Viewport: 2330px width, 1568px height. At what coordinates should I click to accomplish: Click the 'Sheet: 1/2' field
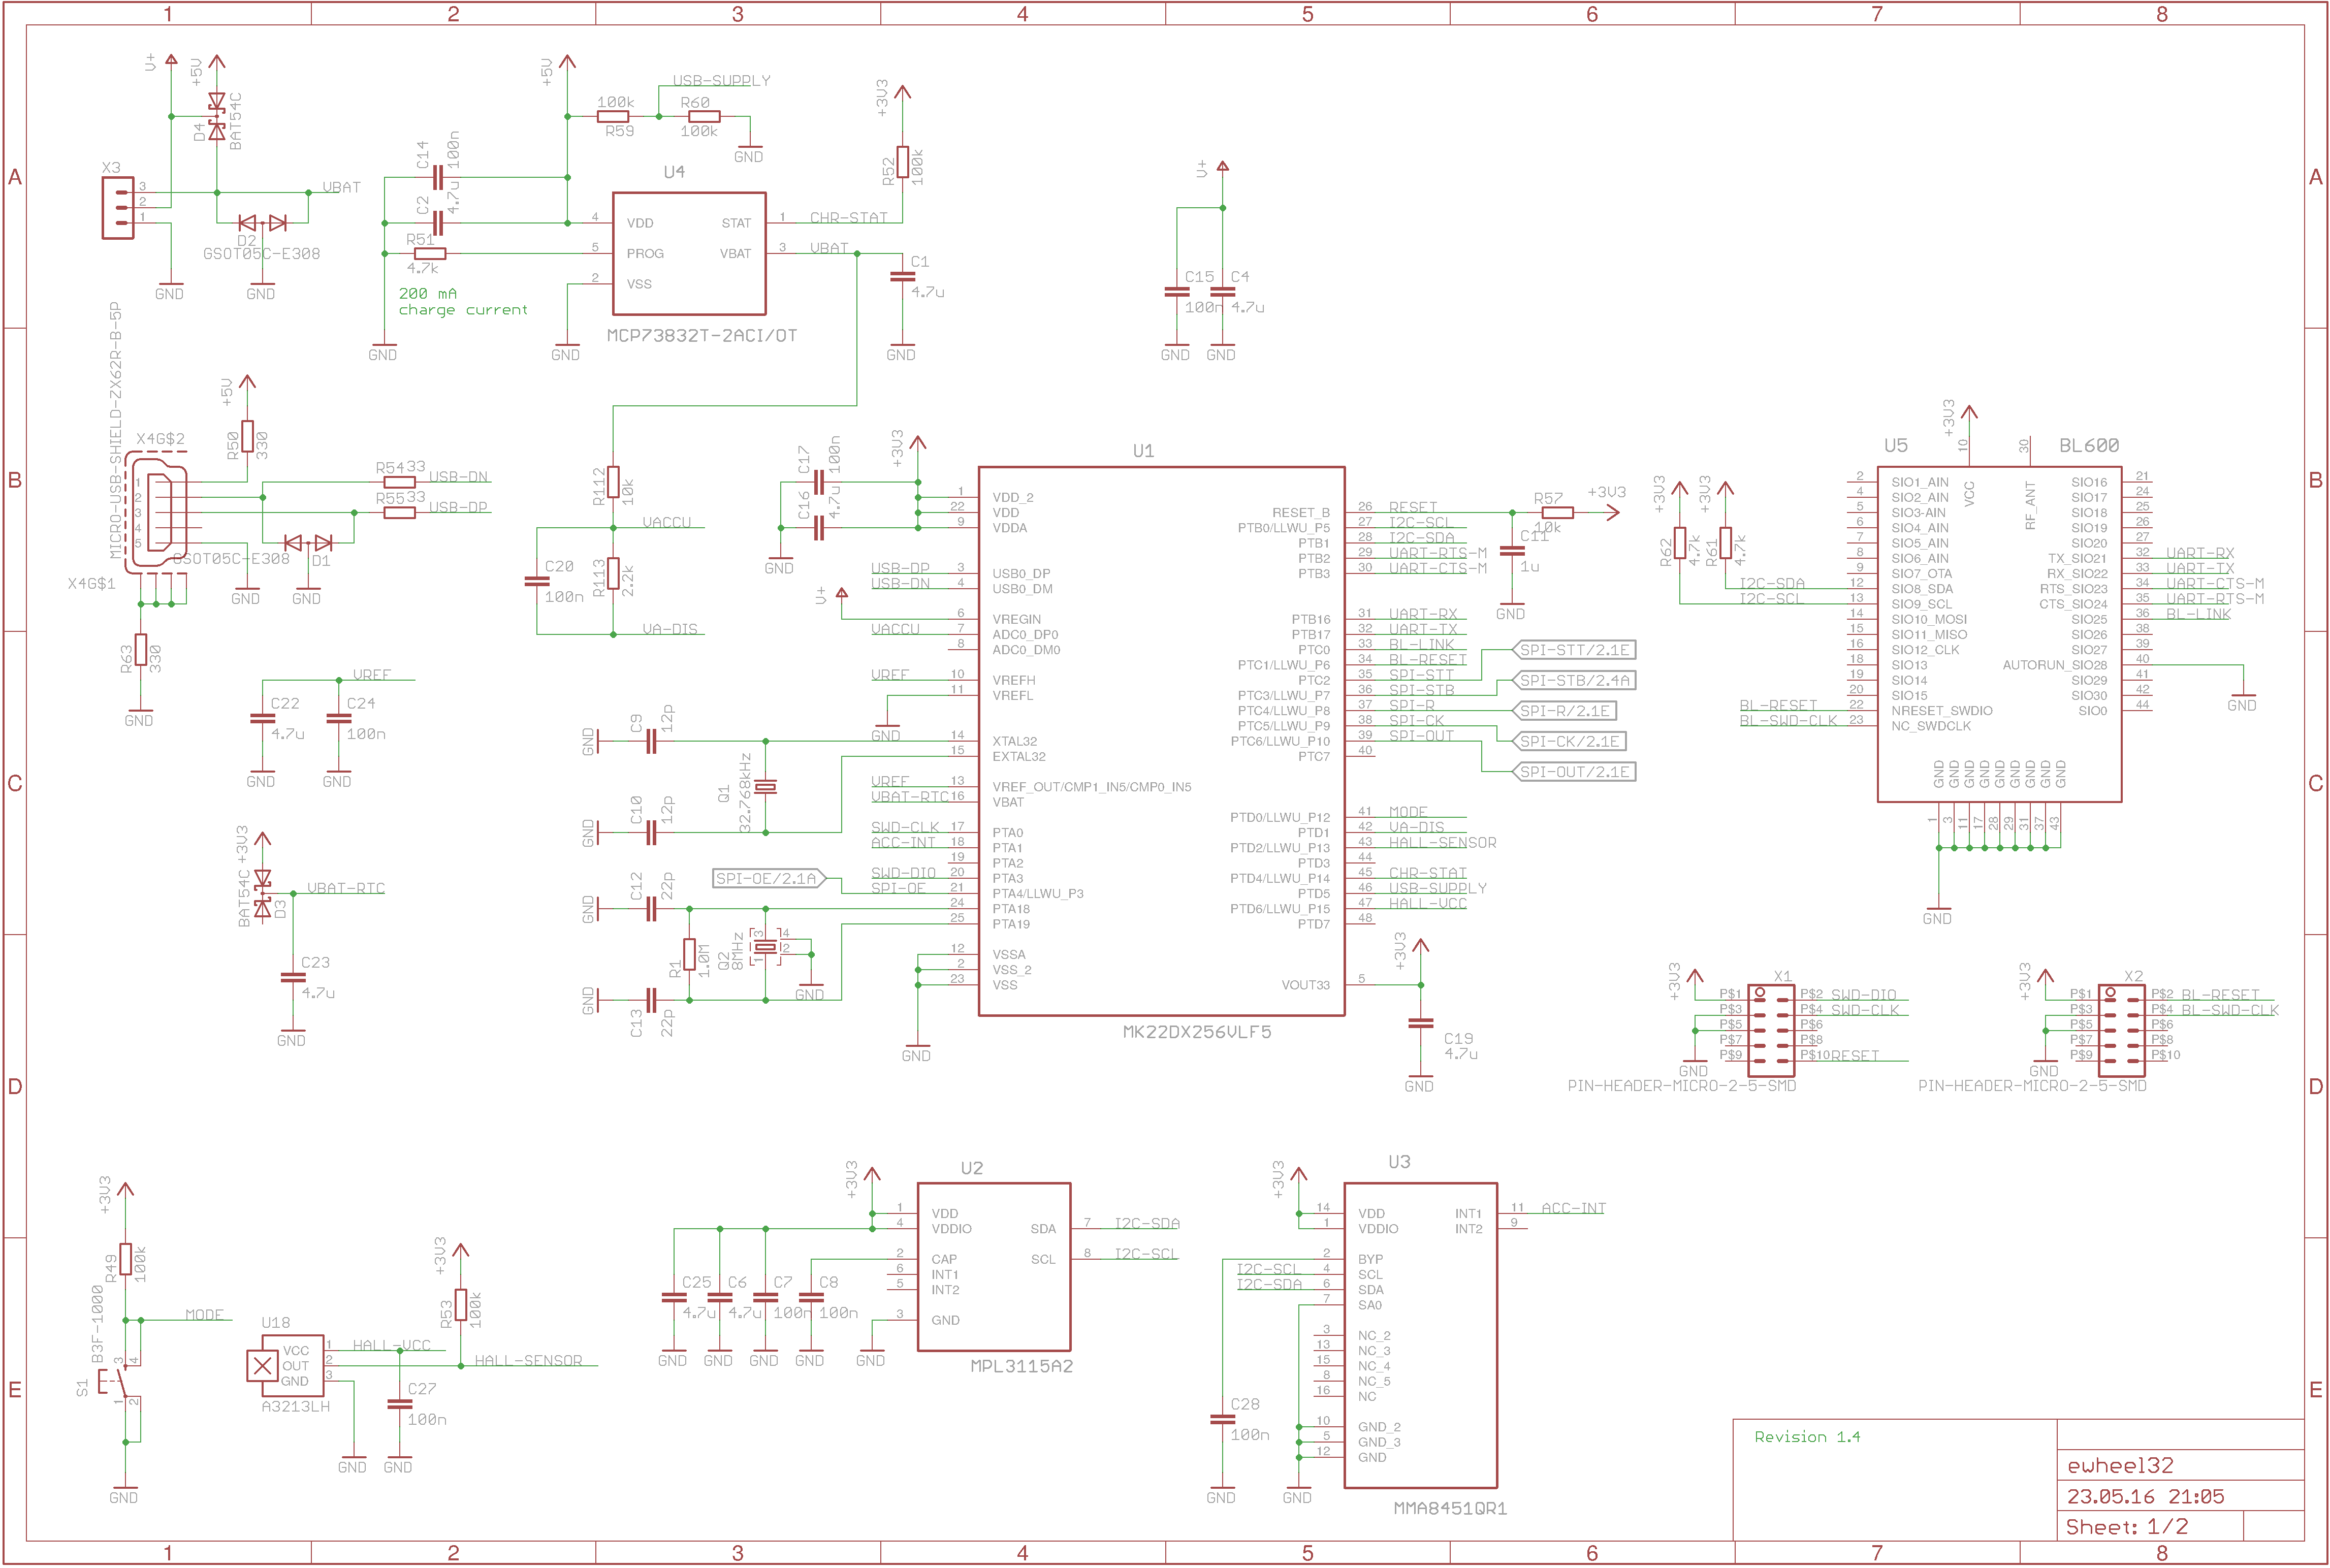[2127, 1527]
